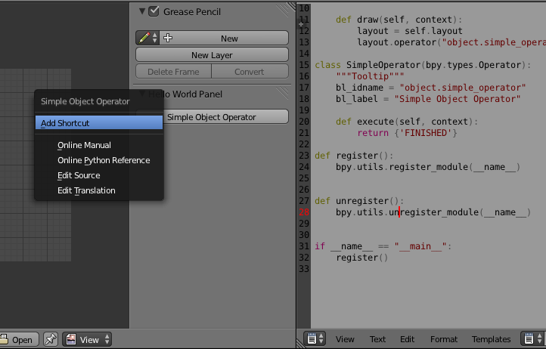Click the if __name__ == "__main__" line
Screen dimensions: 546x349
point(383,246)
